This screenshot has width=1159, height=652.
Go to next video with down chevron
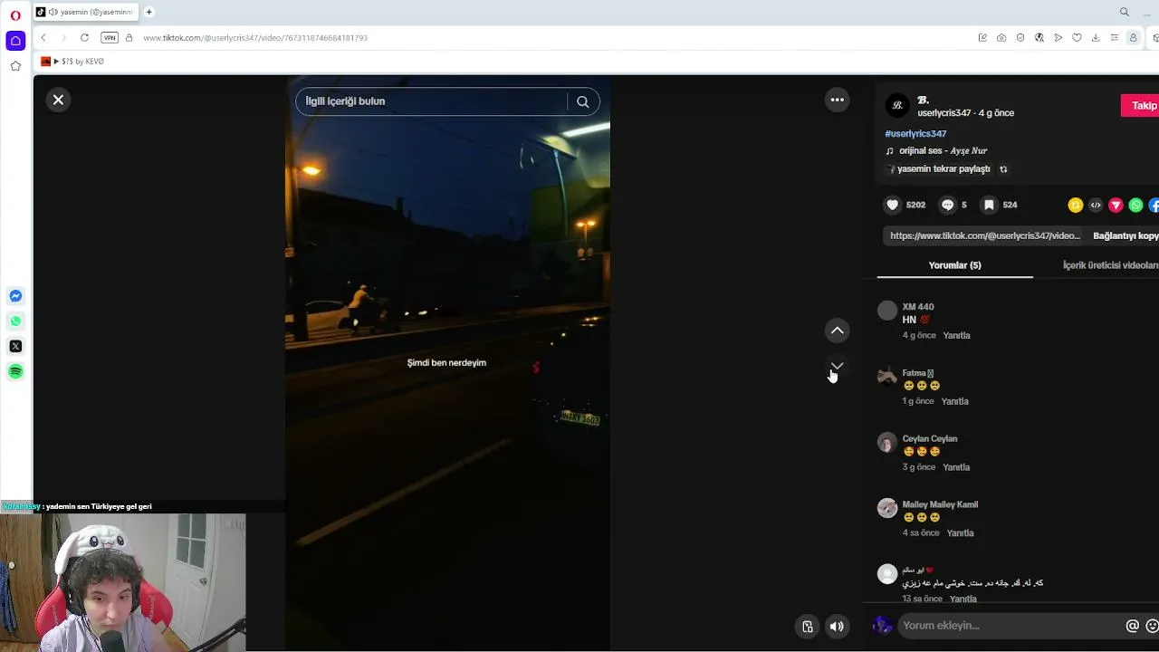click(838, 367)
